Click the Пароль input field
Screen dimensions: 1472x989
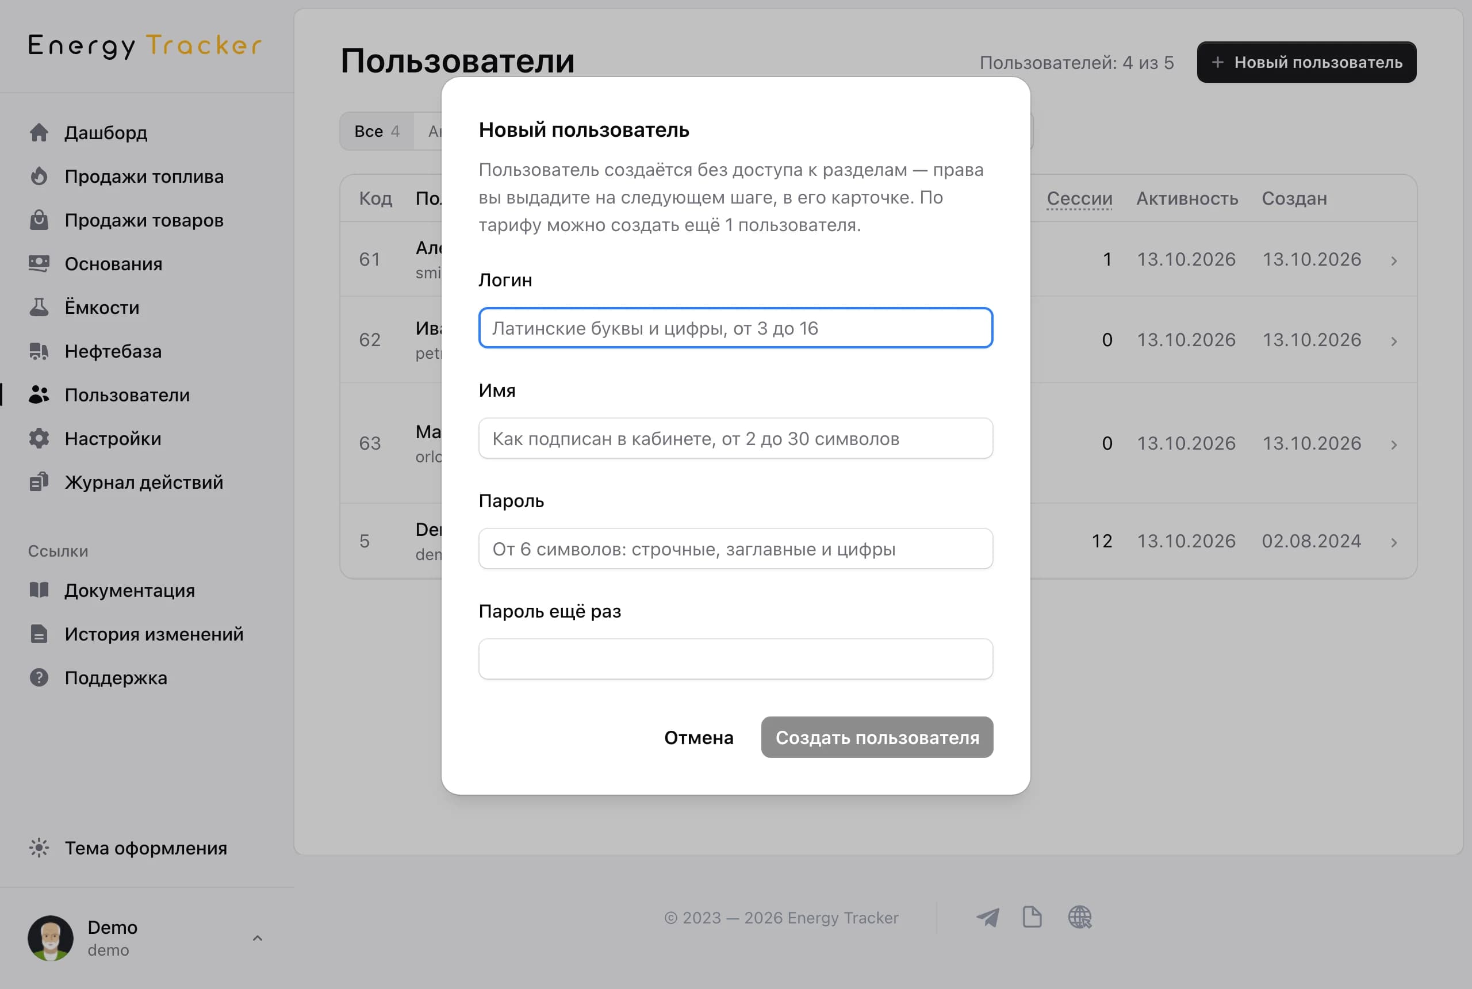pyautogui.click(x=735, y=549)
